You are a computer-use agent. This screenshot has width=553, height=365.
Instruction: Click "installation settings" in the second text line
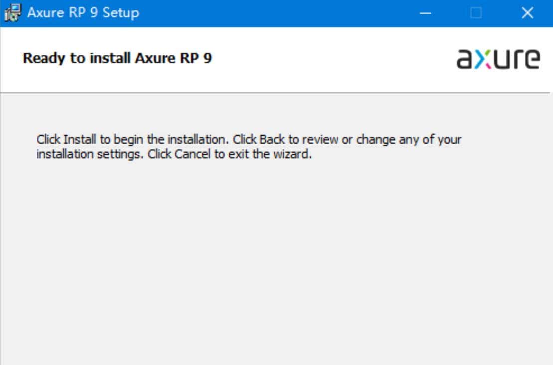click(90, 154)
